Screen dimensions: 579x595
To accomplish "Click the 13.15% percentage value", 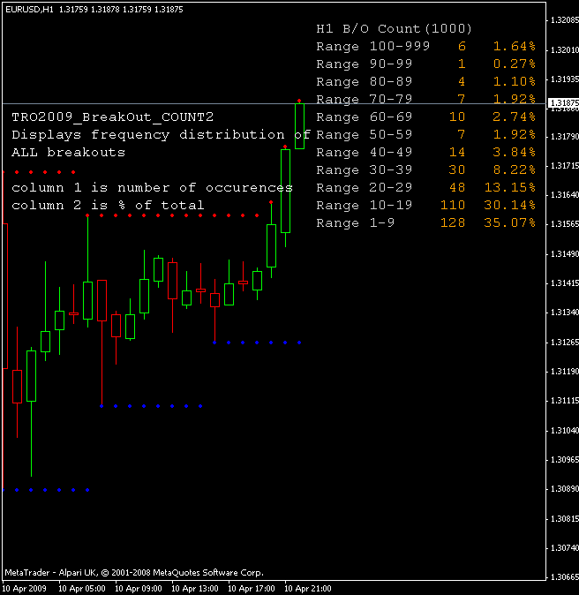I will [x=509, y=187].
